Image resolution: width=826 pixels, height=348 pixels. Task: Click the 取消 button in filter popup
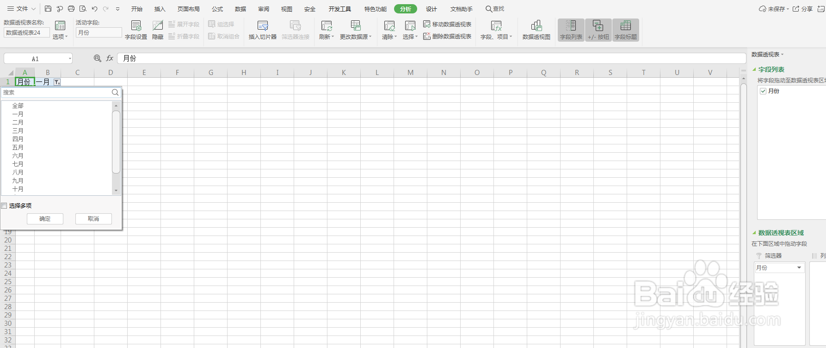93,219
